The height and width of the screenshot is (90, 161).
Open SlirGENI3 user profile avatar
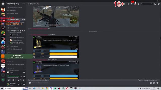(x=8, y=84)
